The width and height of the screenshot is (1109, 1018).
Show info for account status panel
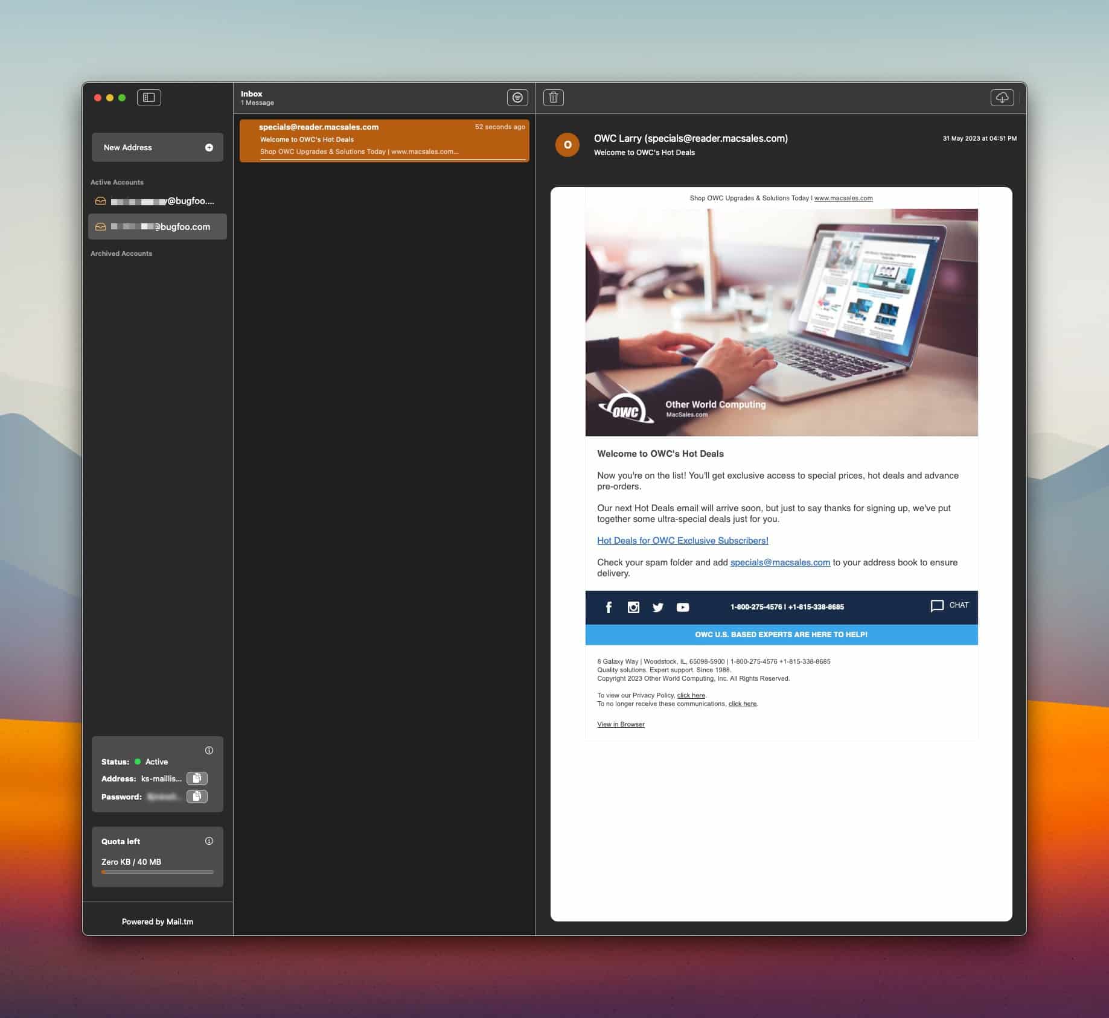[209, 751]
